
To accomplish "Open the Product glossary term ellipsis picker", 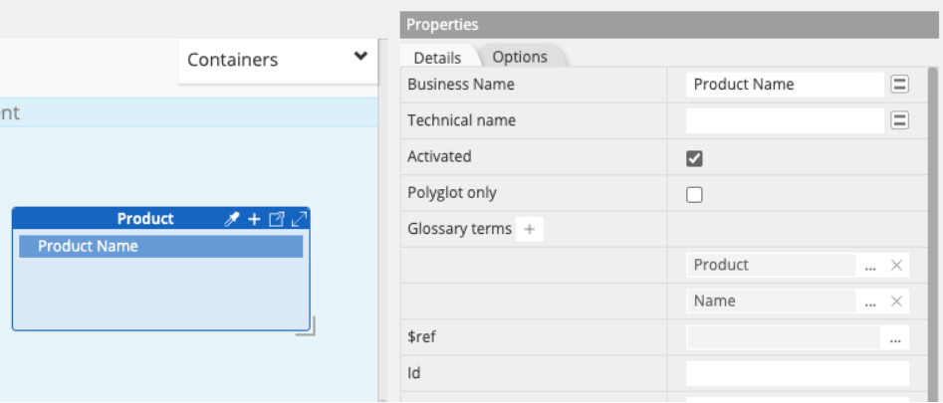I will click(x=870, y=266).
